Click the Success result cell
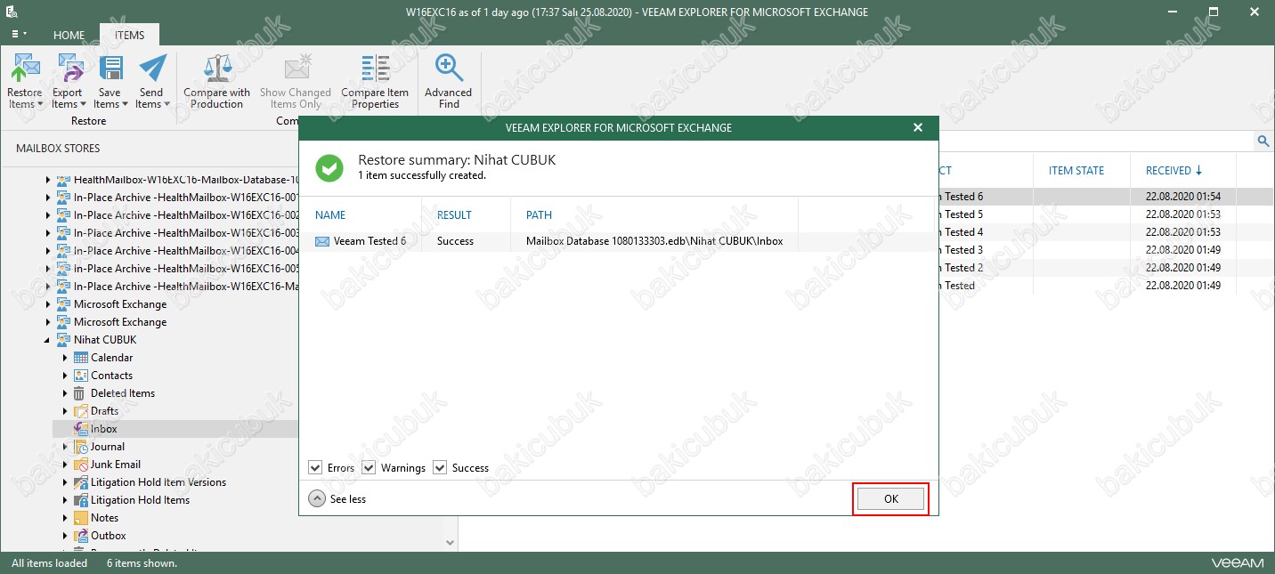Screen dimensions: 1275x574 click(456, 241)
